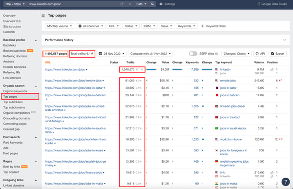Open Backlinks in sidebar
The width and height of the screenshot is (293, 189).
click(10, 45)
